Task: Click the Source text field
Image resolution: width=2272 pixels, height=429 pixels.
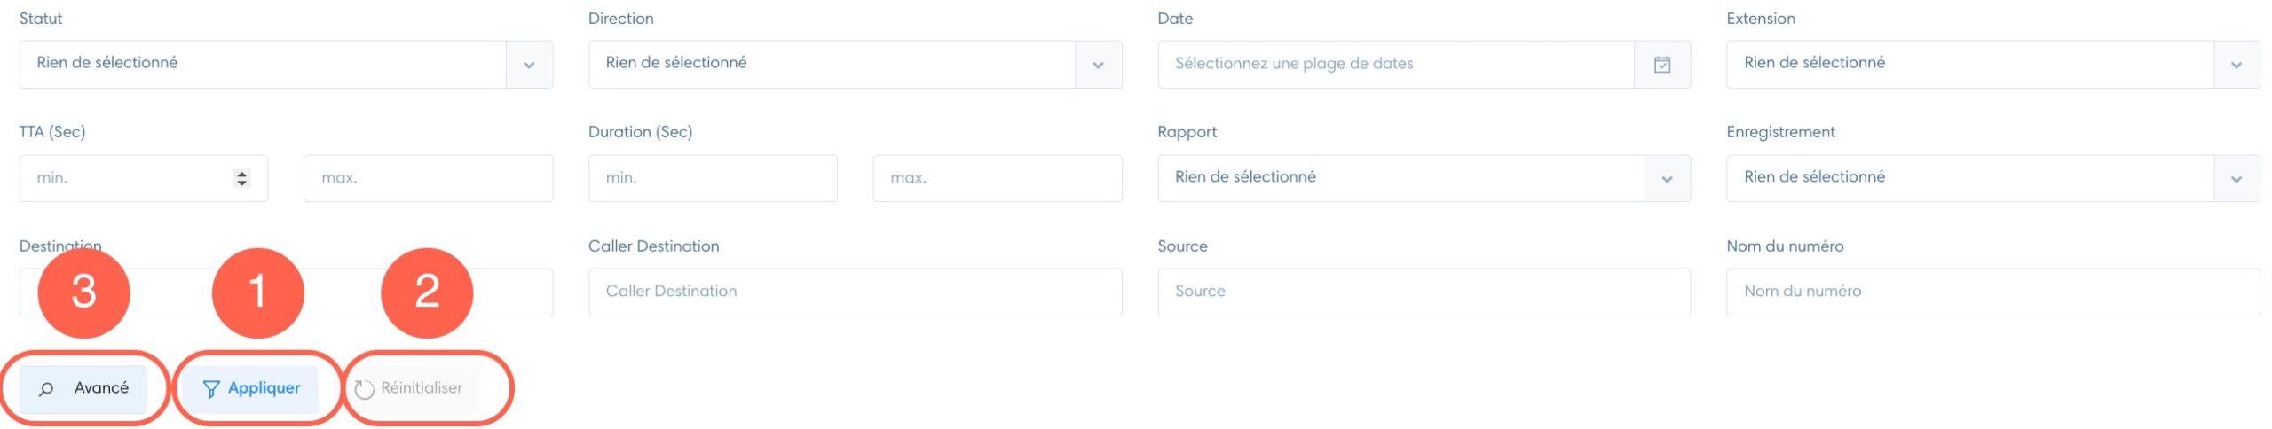Action: tap(1424, 292)
